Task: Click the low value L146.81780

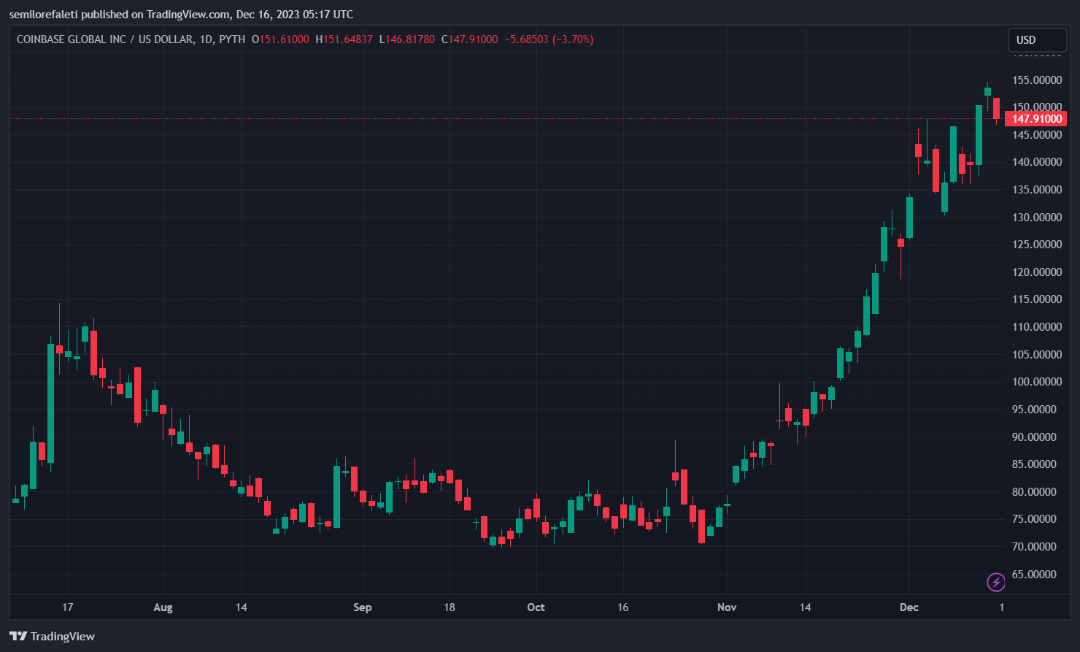Action: (407, 39)
